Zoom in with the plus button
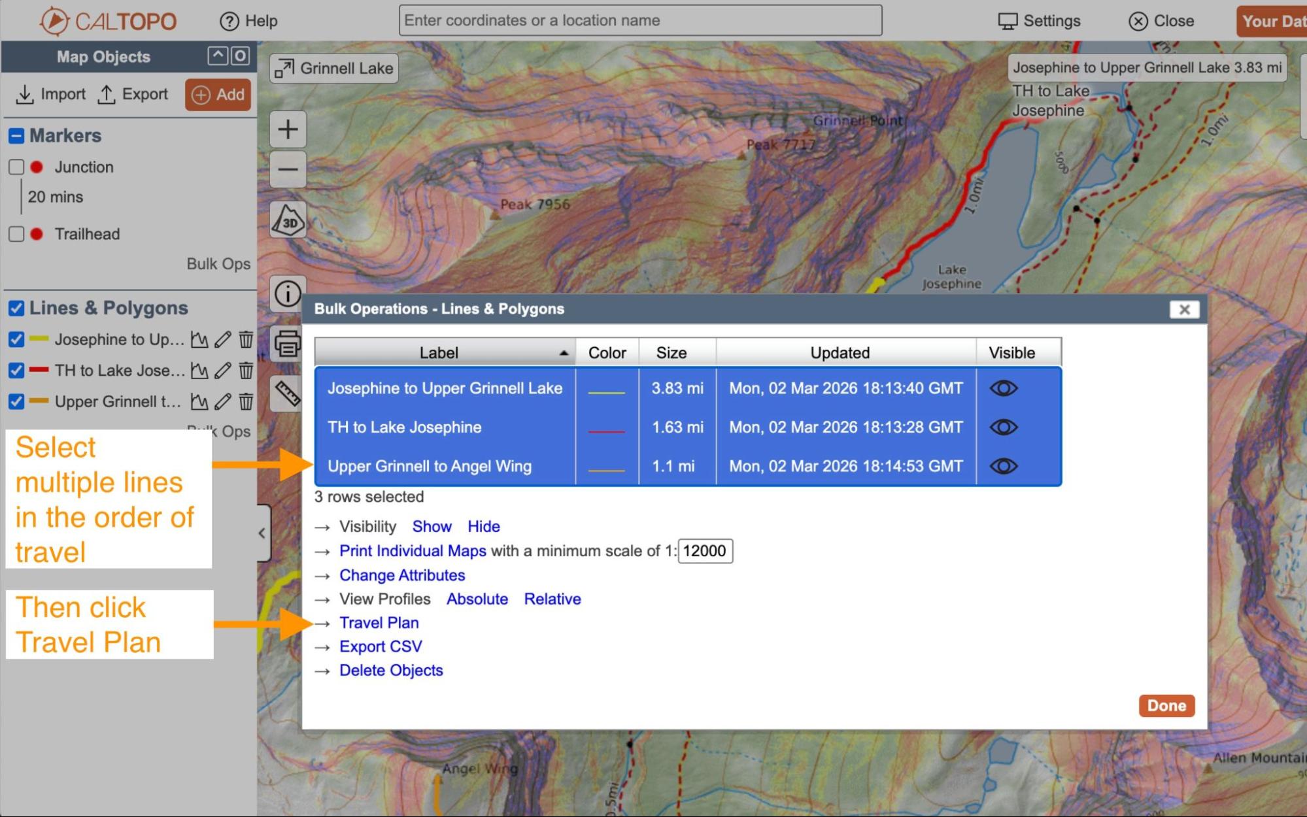The height and width of the screenshot is (817, 1307). 288,129
